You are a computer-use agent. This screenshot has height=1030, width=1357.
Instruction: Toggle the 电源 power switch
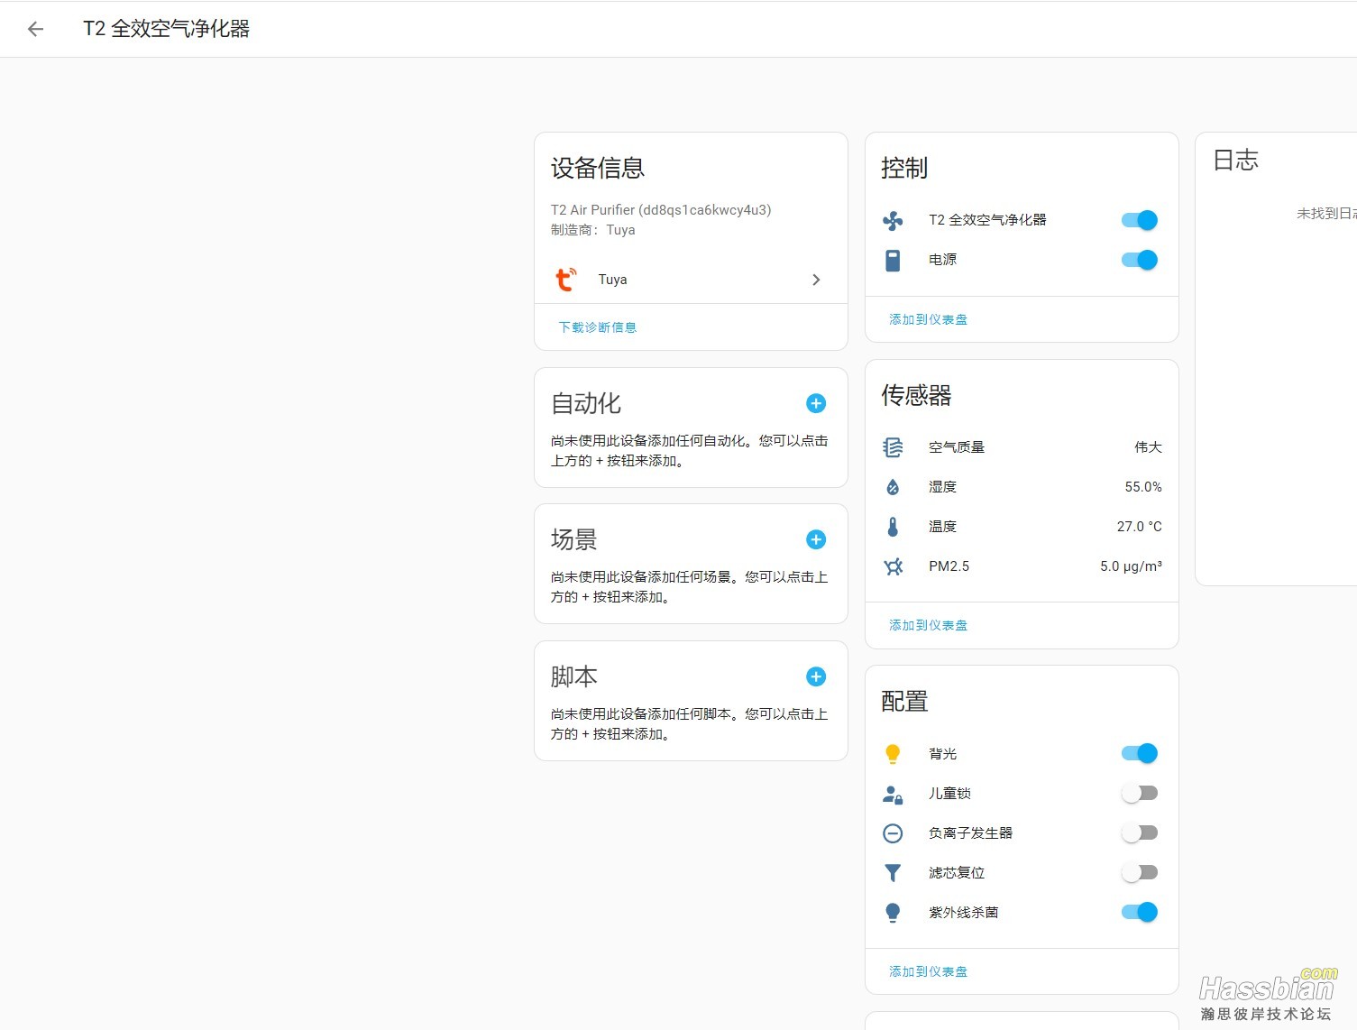point(1140,260)
